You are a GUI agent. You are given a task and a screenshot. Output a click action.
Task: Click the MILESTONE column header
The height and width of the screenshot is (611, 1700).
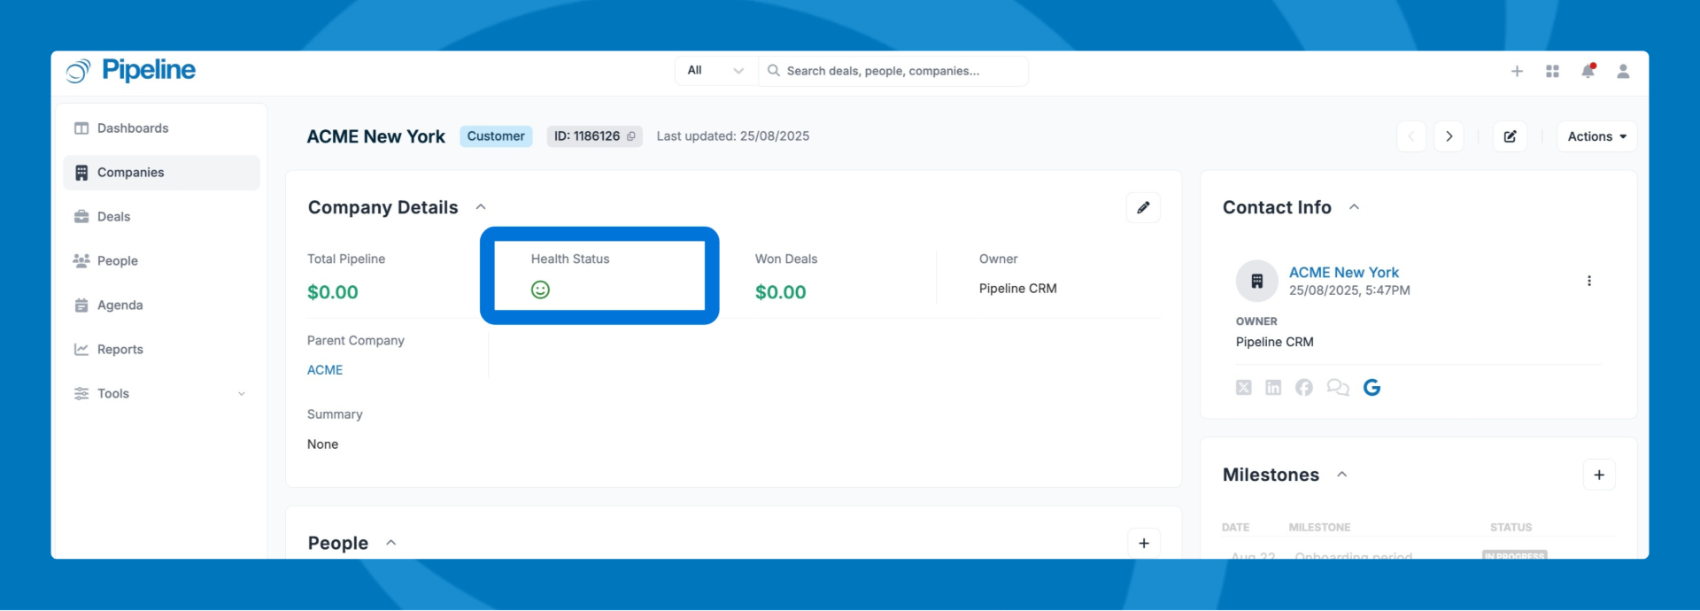coord(1320,528)
